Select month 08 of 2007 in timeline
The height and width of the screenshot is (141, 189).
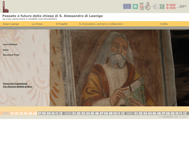tap(168, 113)
